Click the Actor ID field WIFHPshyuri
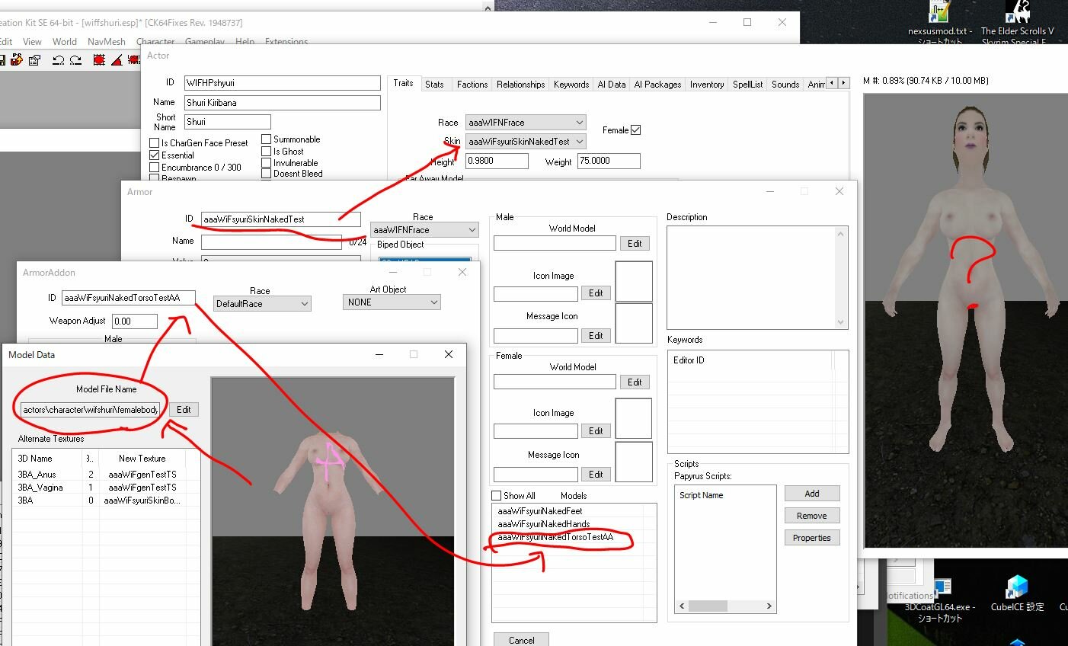 pyautogui.click(x=282, y=83)
